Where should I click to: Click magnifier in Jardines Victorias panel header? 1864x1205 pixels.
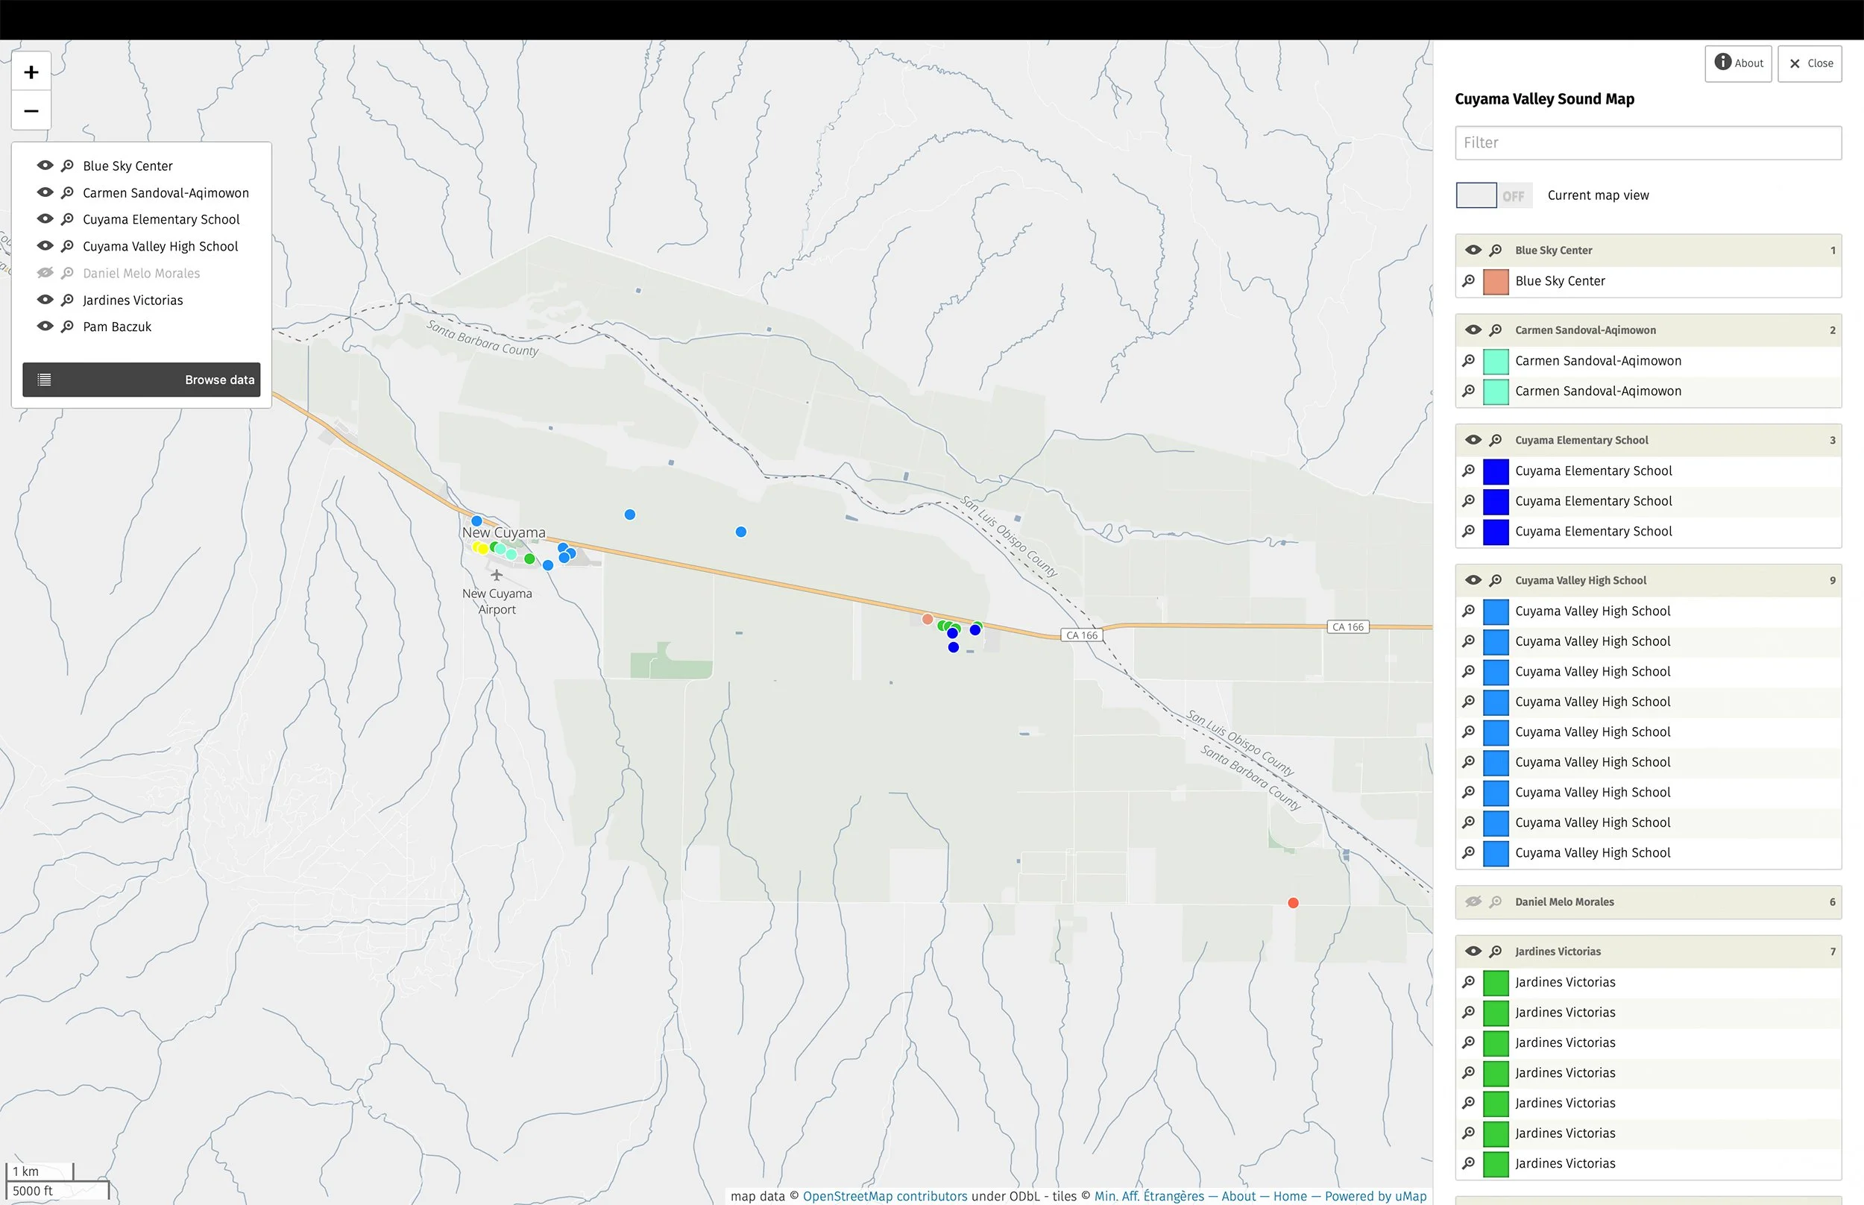pos(1496,951)
